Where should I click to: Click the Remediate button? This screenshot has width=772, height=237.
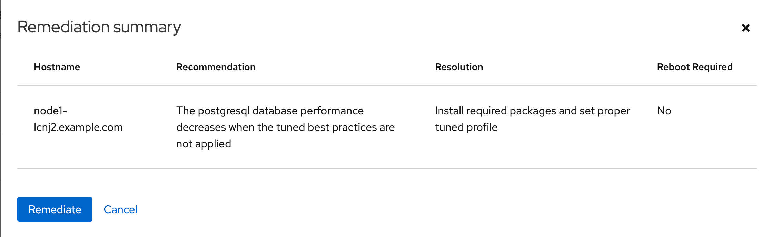coord(54,209)
